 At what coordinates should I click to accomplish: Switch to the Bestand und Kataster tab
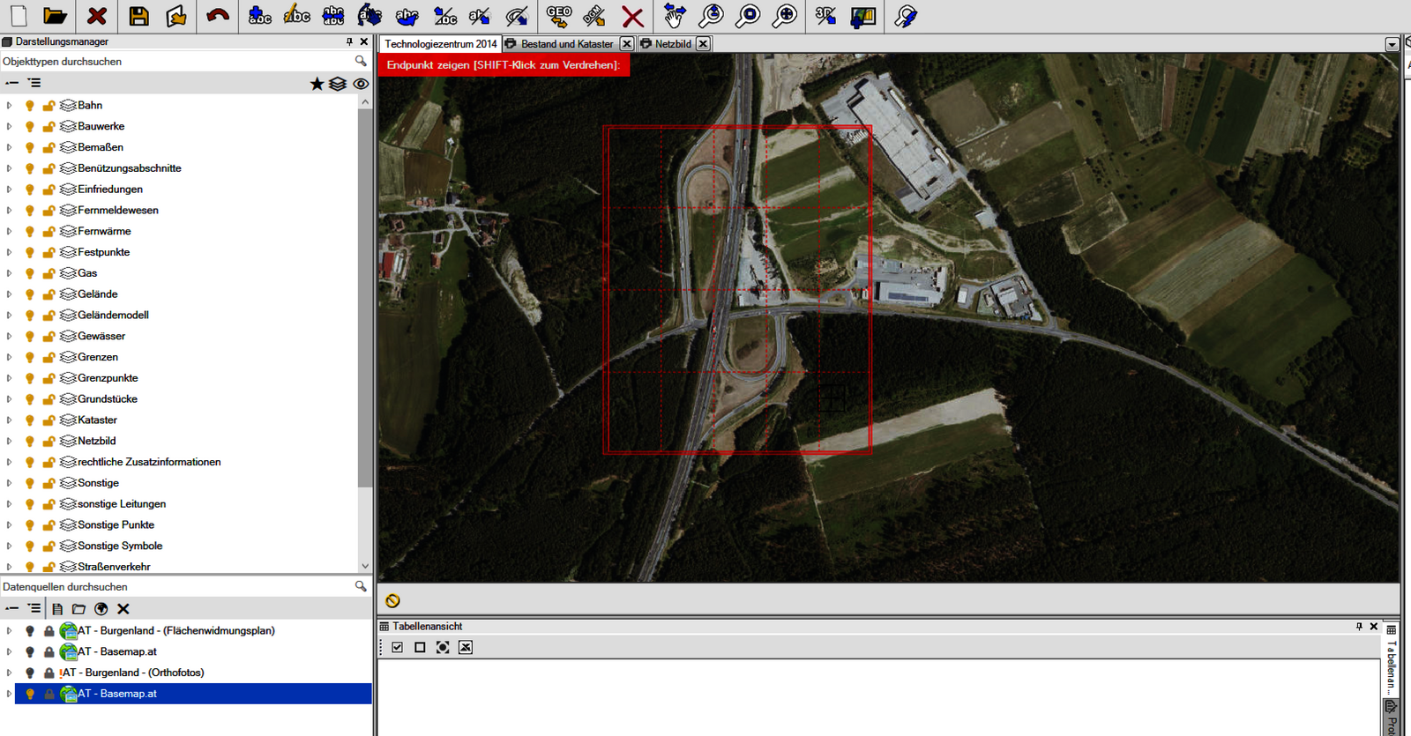566,44
